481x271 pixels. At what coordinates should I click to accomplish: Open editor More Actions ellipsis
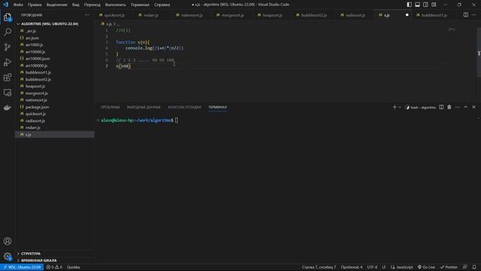pos(474,15)
